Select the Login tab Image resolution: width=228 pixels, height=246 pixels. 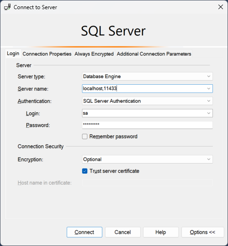click(x=13, y=54)
